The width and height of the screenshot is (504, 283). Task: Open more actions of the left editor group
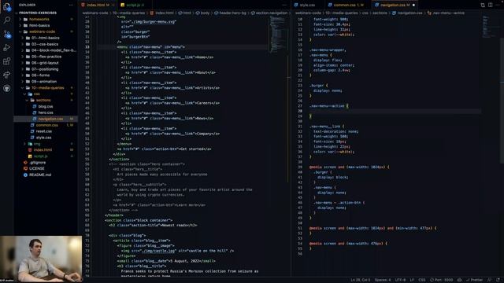point(284,5)
